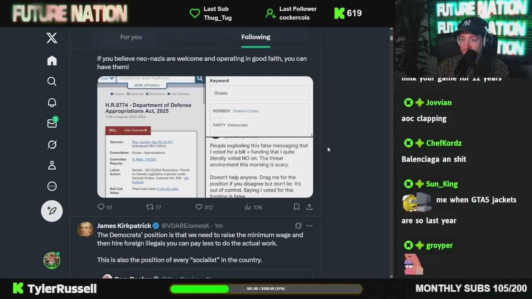Image resolution: width=532 pixels, height=299 pixels.
Task: Open the 1m post timestamp
Action: pos(219,225)
